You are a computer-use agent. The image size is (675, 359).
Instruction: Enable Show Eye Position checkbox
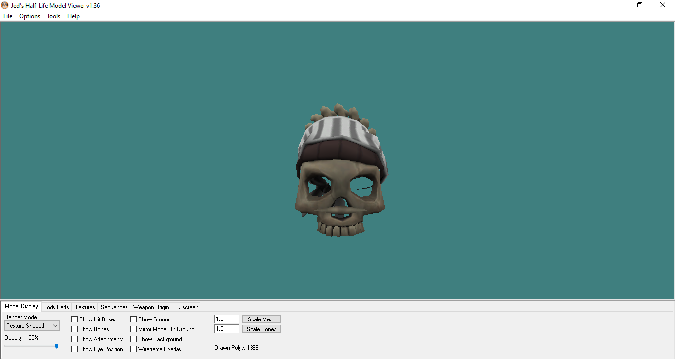click(x=75, y=349)
